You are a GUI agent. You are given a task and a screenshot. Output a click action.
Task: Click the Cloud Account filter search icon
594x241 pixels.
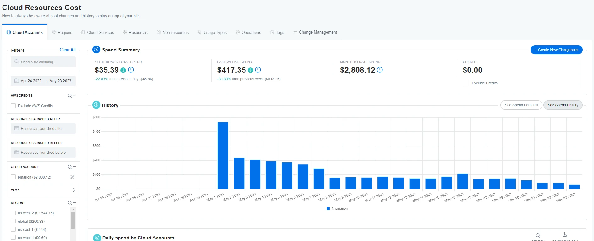[70, 167]
